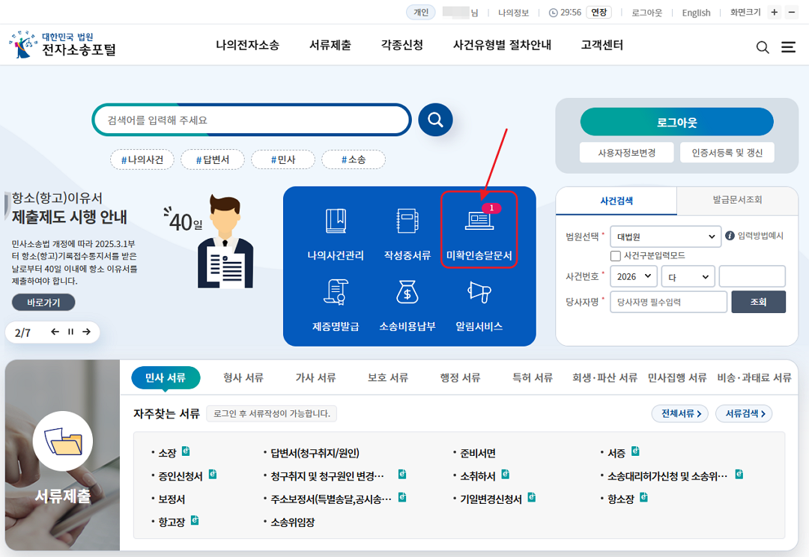809x557 pixels.
Task: Go to next banner slide arrow
Action: click(x=87, y=332)
